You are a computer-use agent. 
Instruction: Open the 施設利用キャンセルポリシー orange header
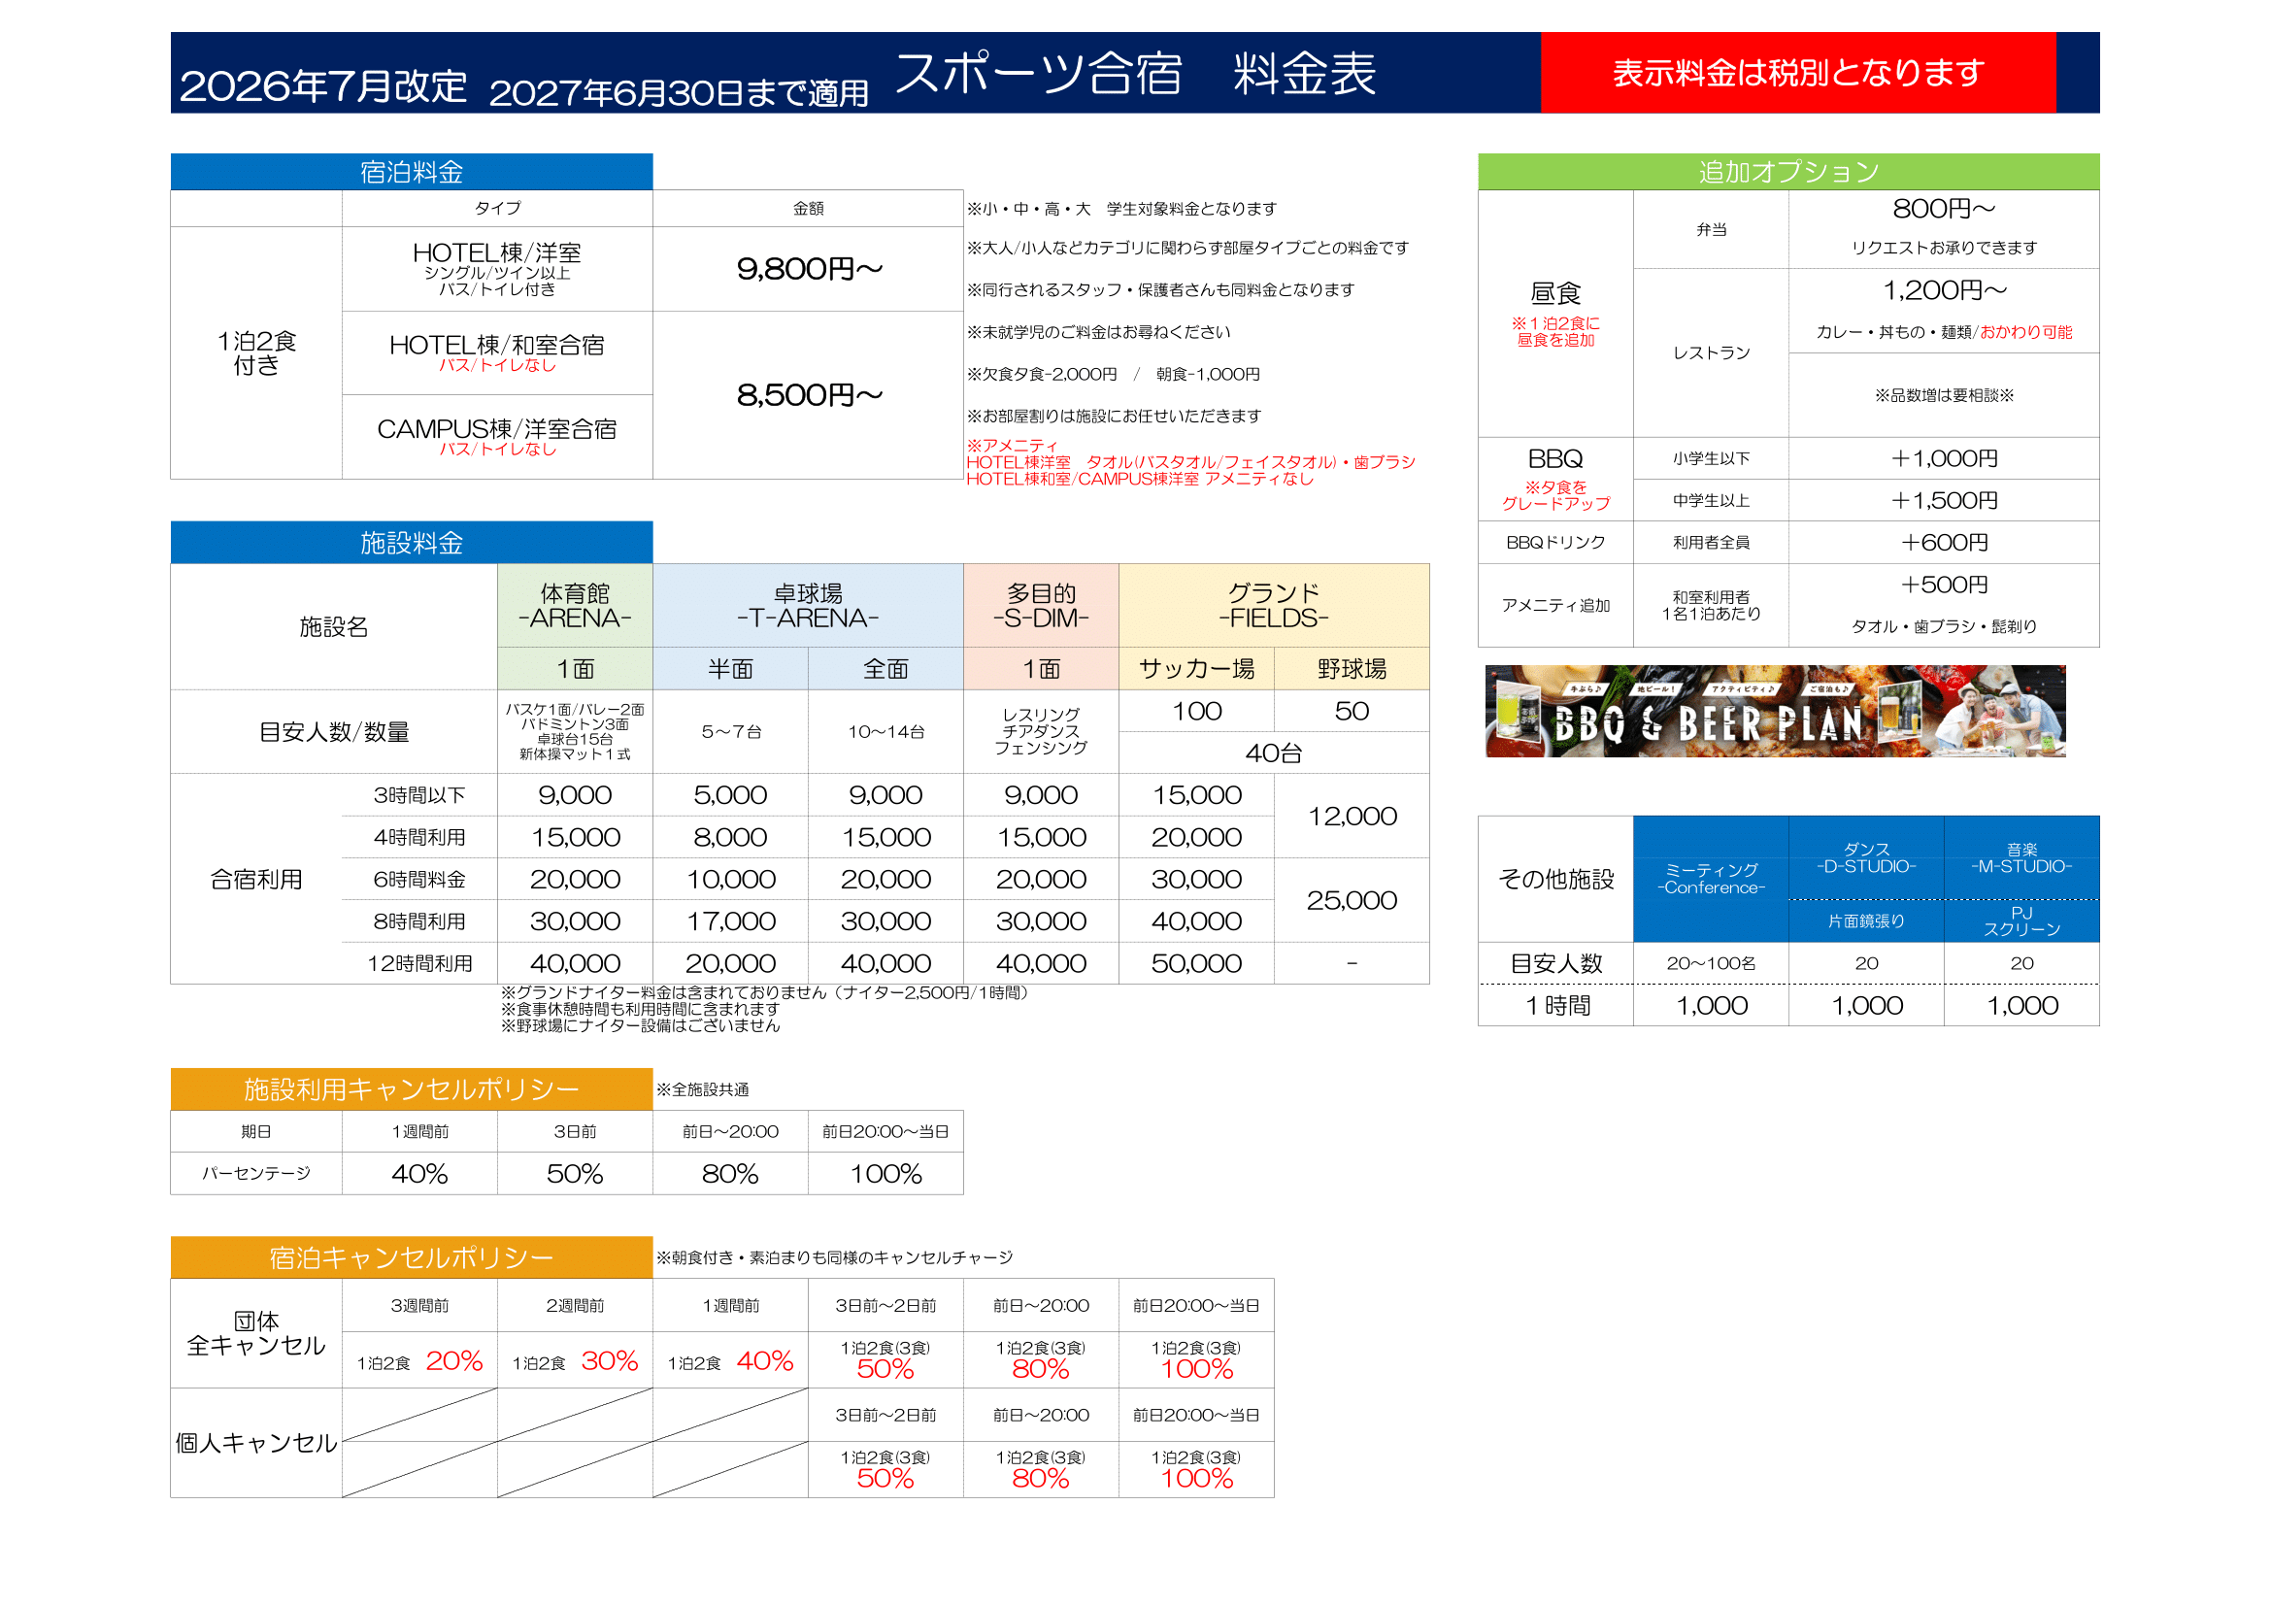tap(412, 1088)
